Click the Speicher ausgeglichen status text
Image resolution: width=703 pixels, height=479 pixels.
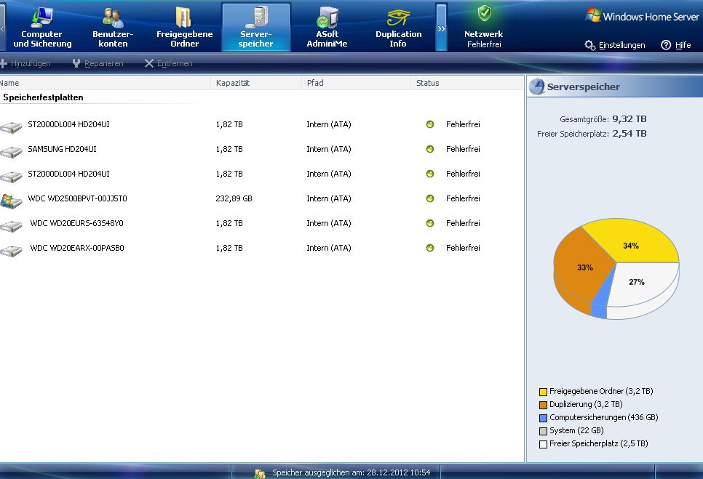351,472
